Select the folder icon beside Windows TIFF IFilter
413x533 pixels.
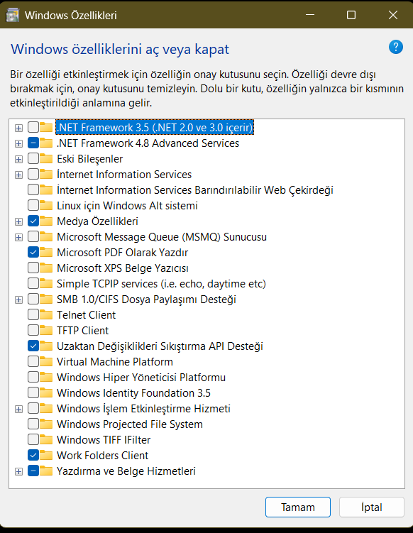click(x=46, y=439)
